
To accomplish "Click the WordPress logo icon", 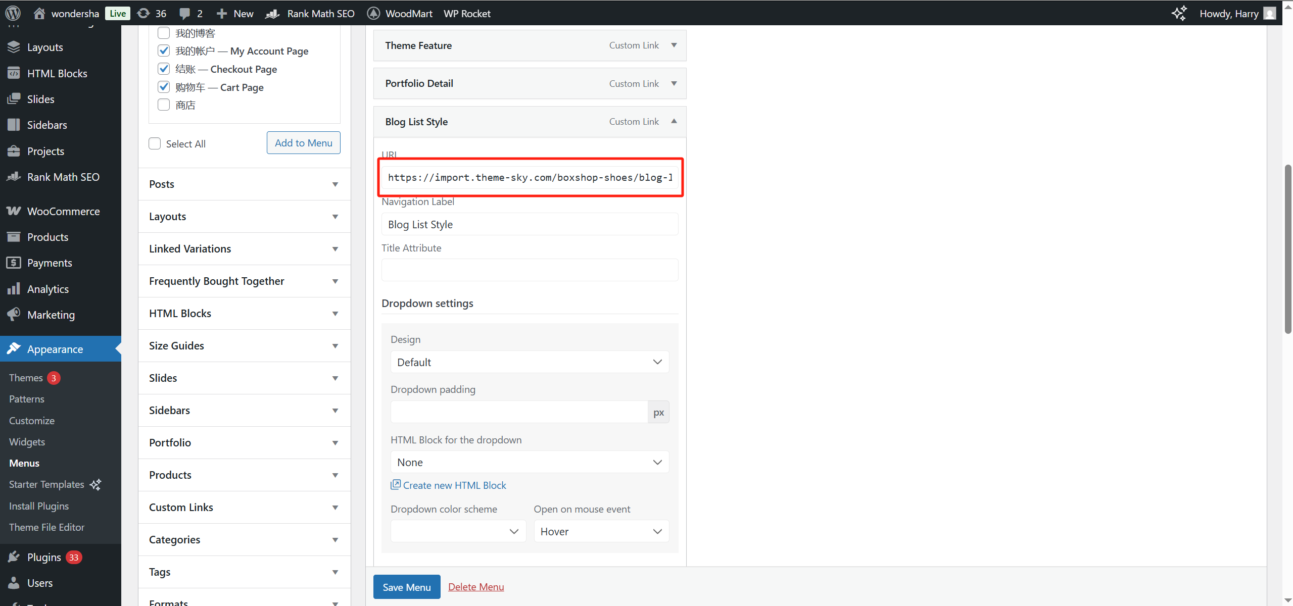I will pyautogui.click(x=13, y=13).
